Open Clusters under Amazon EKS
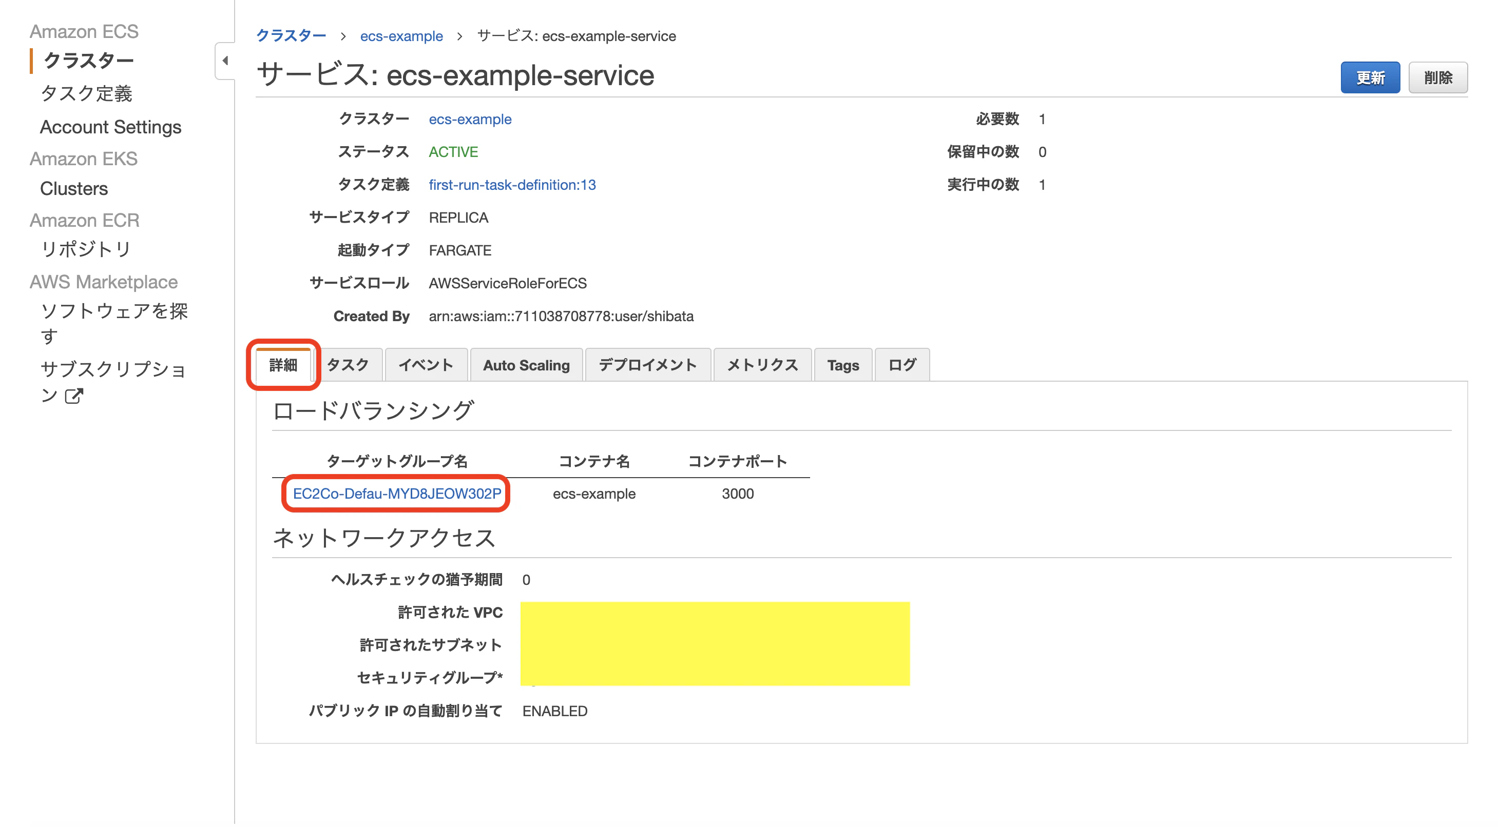Screen dimensions: 1498x827 tap(74, 188)
